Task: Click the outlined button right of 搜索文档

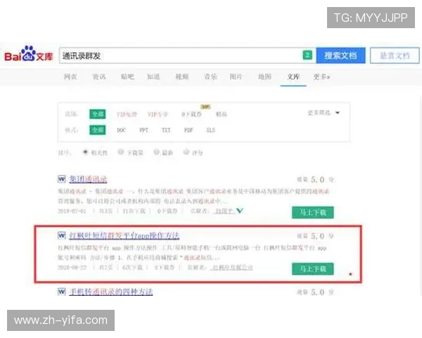Action: tap(395, 56)
